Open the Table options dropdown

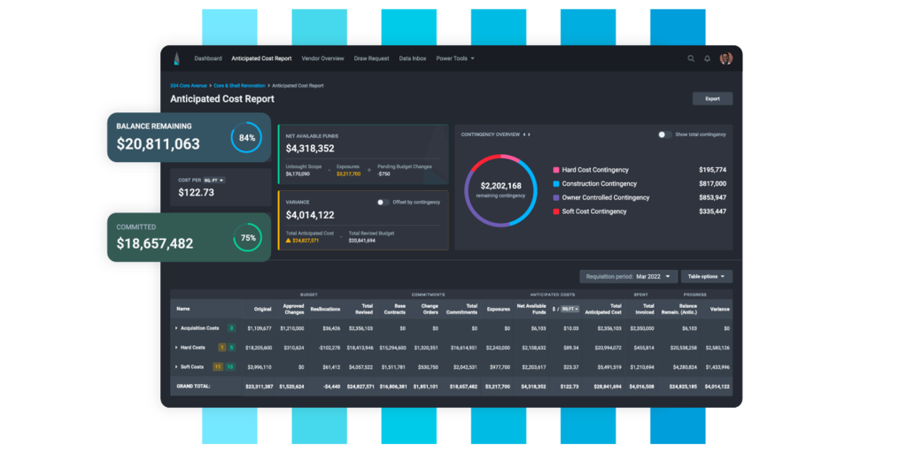[x=706, y=277]
